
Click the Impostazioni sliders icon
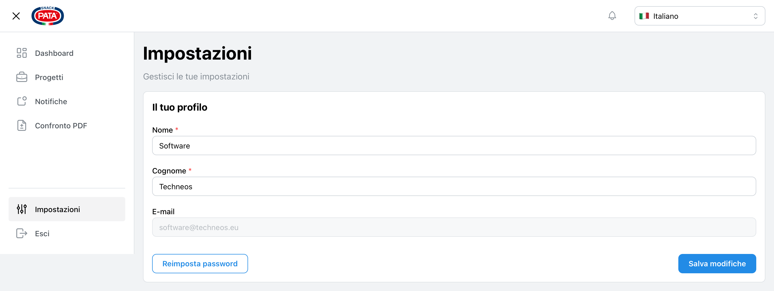pyautogui.click(x=21, y=209)
